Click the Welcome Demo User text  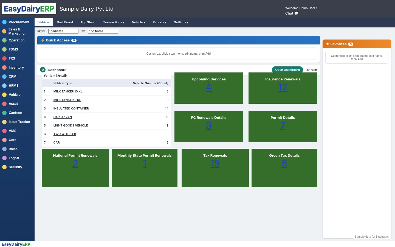(x=301, y=8)
